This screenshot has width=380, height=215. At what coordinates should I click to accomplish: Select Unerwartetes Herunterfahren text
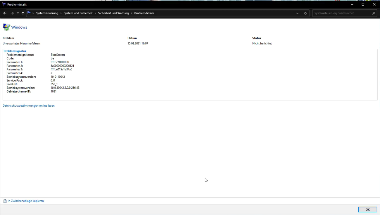click(x=21, y=44)
